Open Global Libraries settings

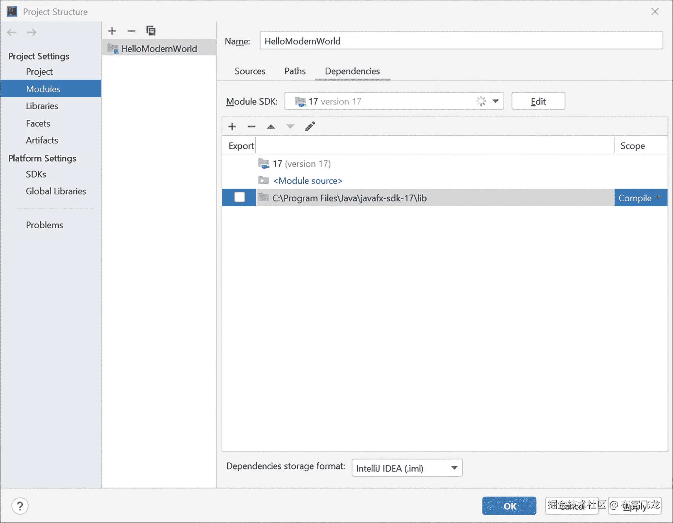pos(56,191)
